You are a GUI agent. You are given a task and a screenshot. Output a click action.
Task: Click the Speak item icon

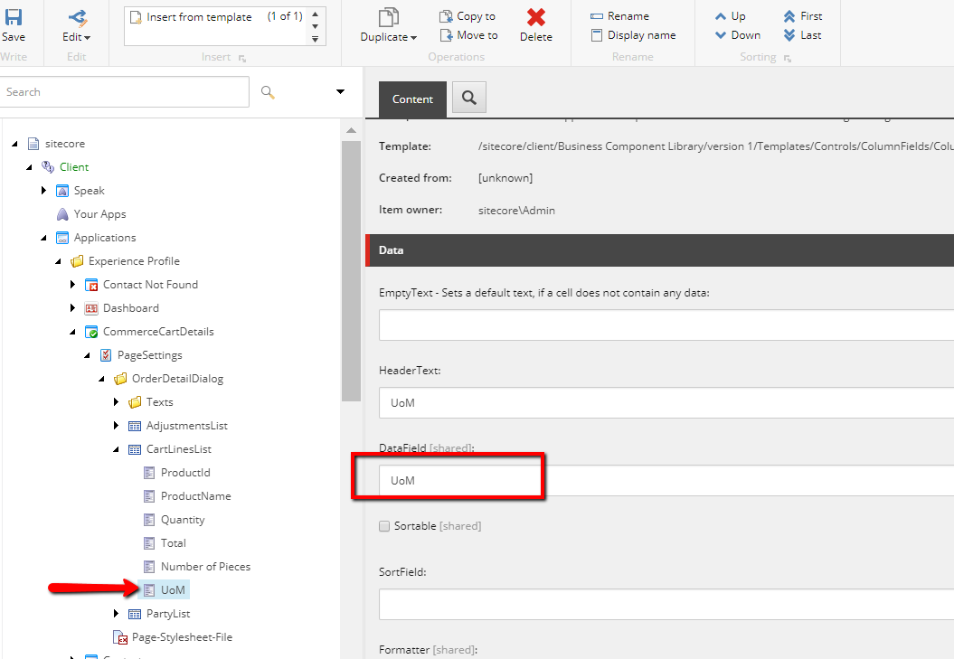click(62, 191)
